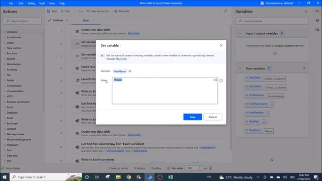322x181 pixels.
Task: Expand the Excel actions group
Action: (10, 107)
